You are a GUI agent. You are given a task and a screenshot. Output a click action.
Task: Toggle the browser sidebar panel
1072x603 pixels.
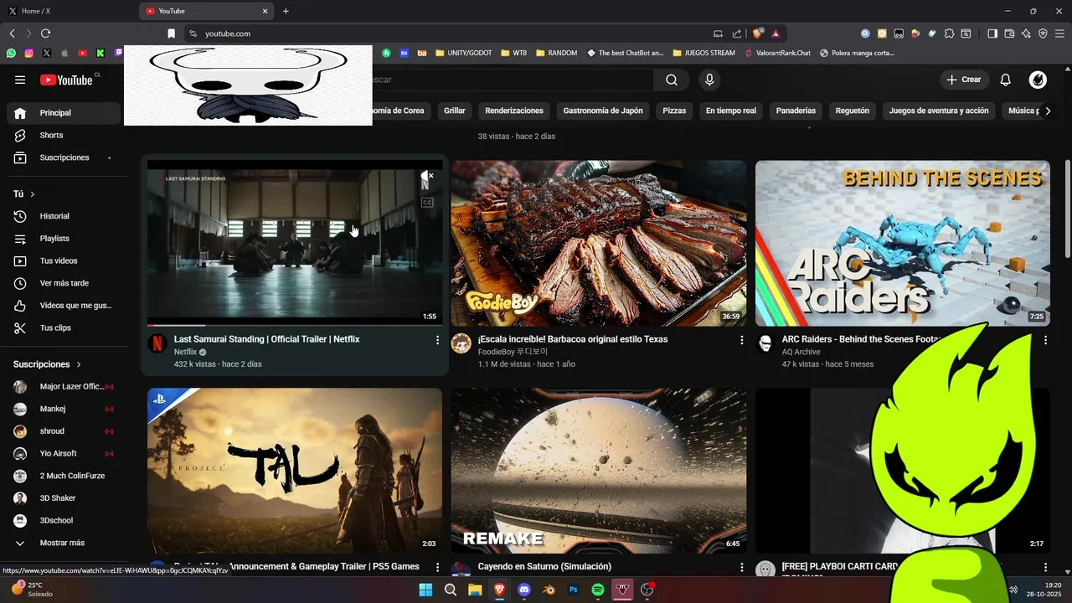pos(992,33)
